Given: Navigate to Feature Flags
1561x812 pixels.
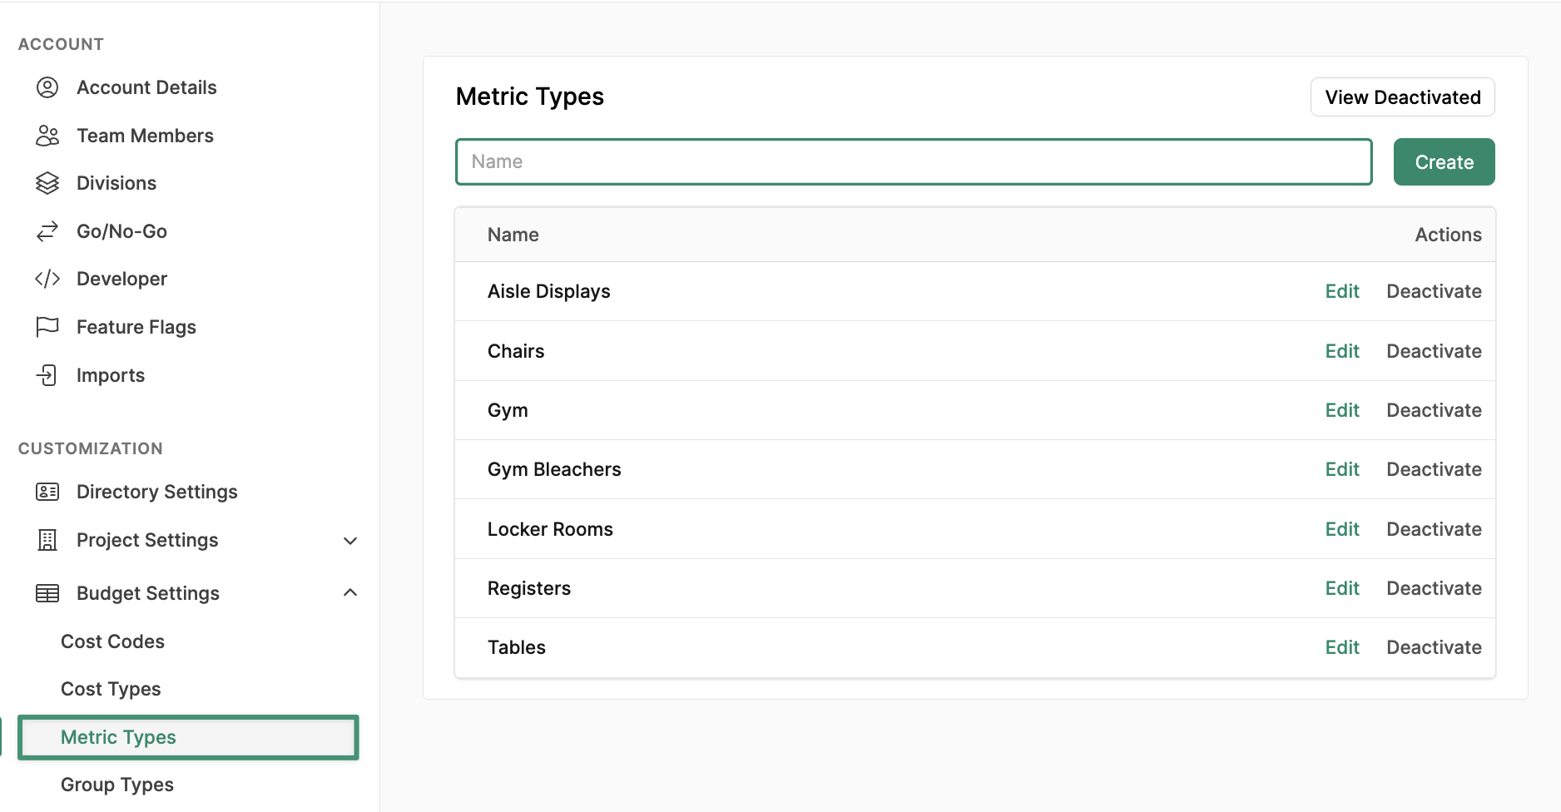Looking at the screenshot, I should [x=136, y=327].
